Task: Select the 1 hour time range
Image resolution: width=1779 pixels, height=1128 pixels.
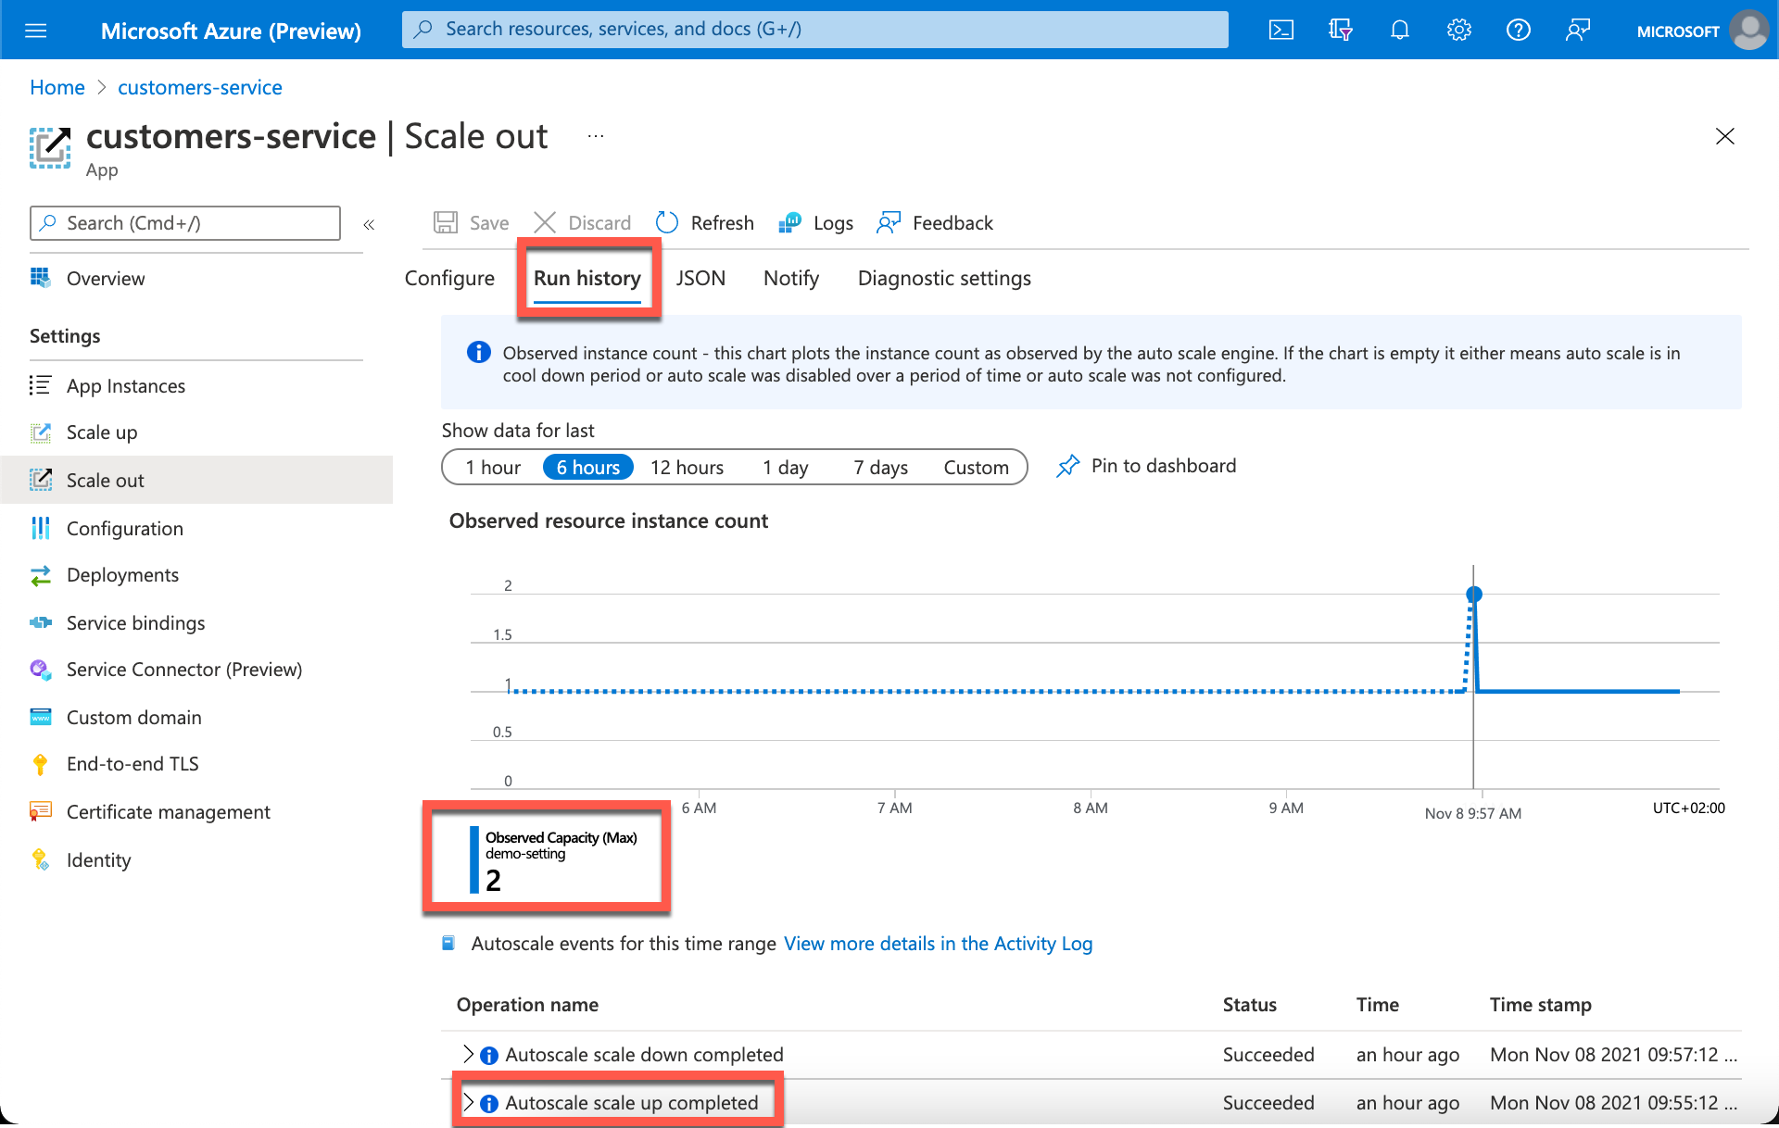Action: click(493, 468)
